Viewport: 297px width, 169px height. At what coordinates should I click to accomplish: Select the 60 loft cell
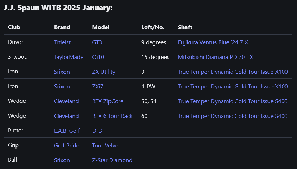[x=144, y=116]
